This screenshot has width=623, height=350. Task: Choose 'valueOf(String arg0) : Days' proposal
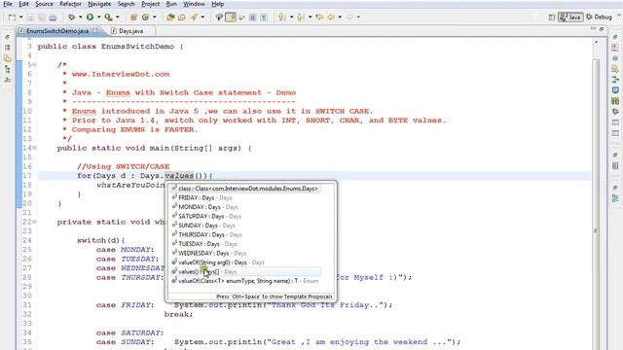pyautogui.click(x=245, y=262)
